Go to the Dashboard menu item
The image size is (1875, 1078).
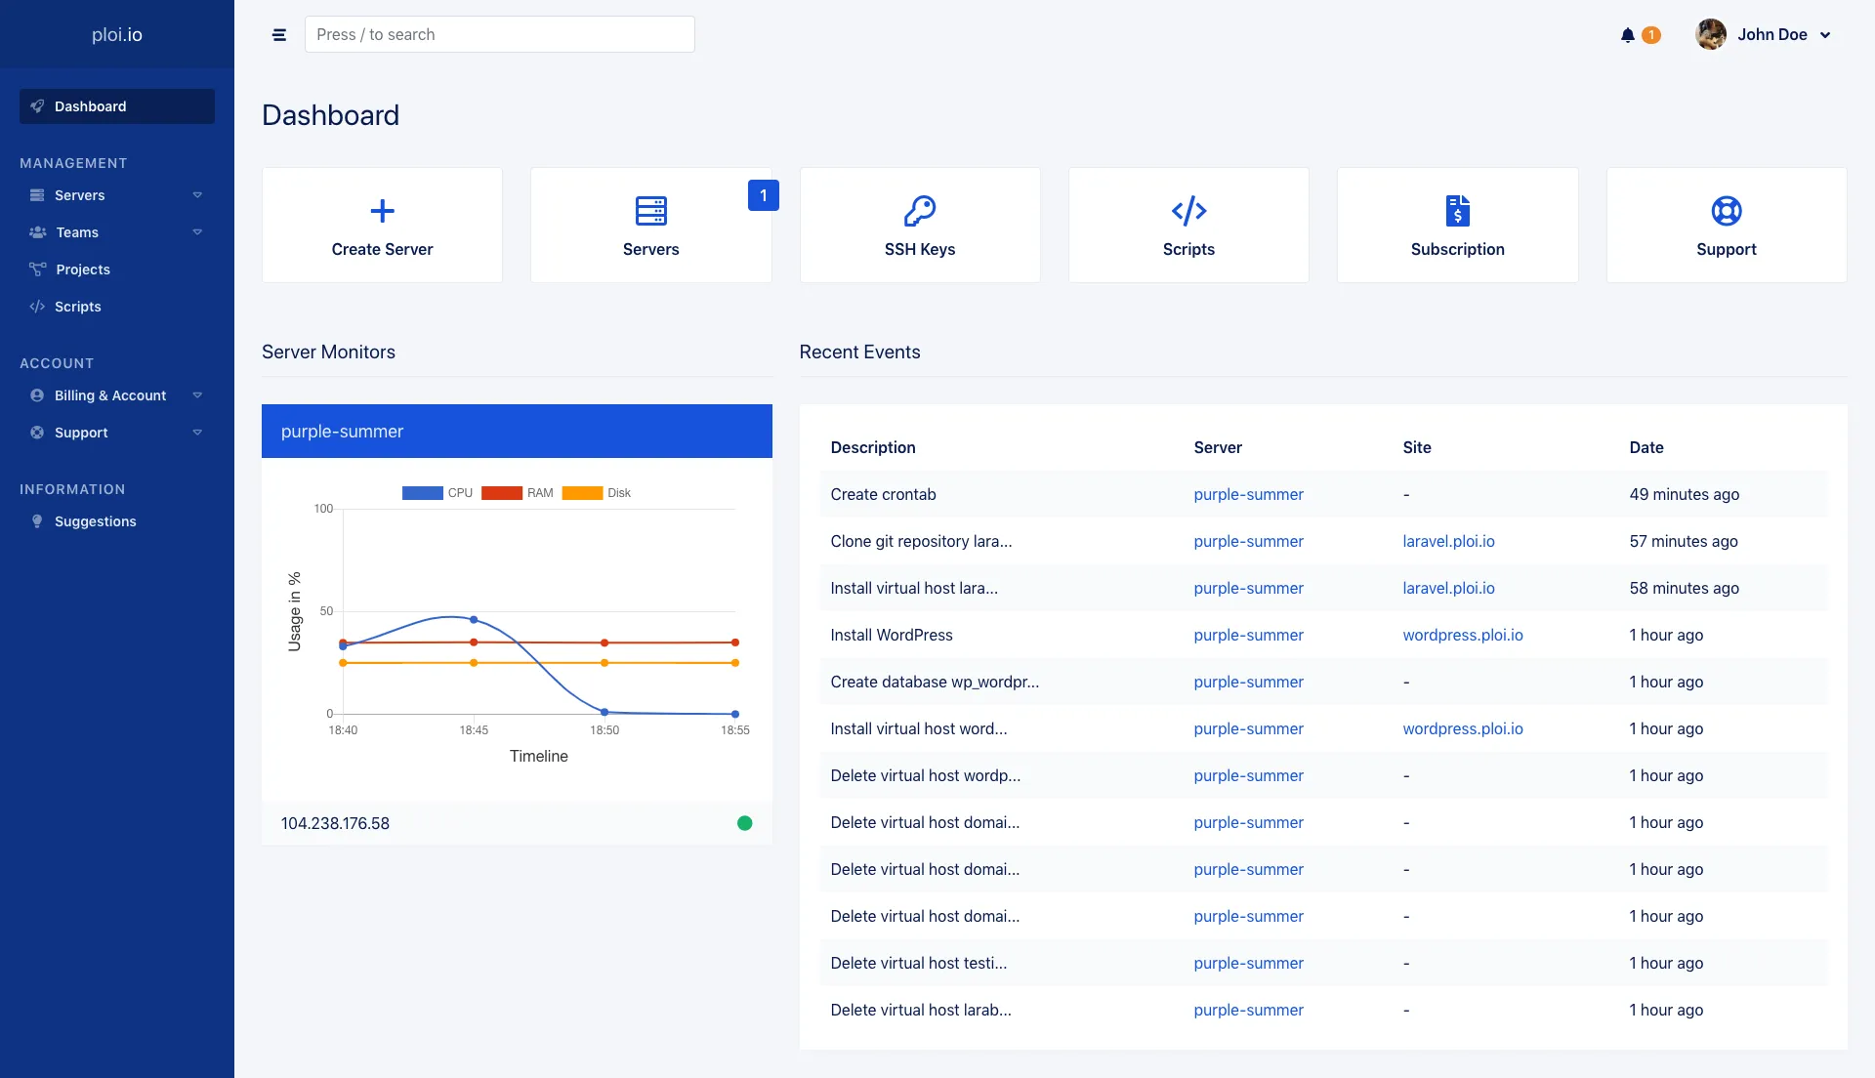tap(90, 105)
